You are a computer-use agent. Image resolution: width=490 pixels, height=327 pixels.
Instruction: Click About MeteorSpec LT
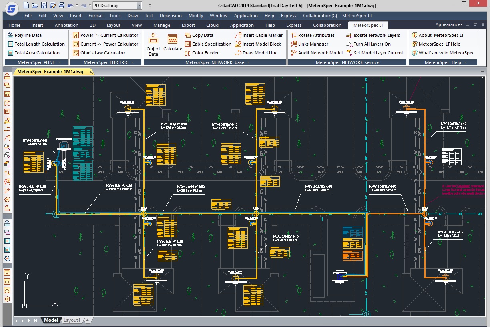point(441,35)
